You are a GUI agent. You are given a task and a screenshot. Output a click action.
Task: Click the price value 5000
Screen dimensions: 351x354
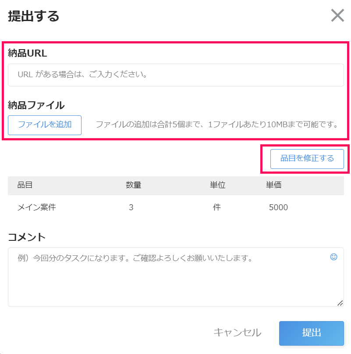tap(278, 207)
